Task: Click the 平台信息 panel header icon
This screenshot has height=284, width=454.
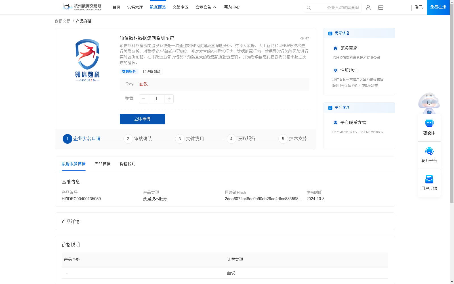Action: coord(330,108)
